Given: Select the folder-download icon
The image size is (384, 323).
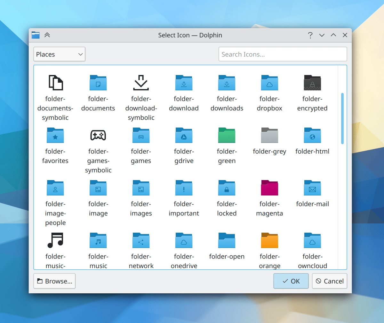Looking at the screenshot, I should pos(184,83).
